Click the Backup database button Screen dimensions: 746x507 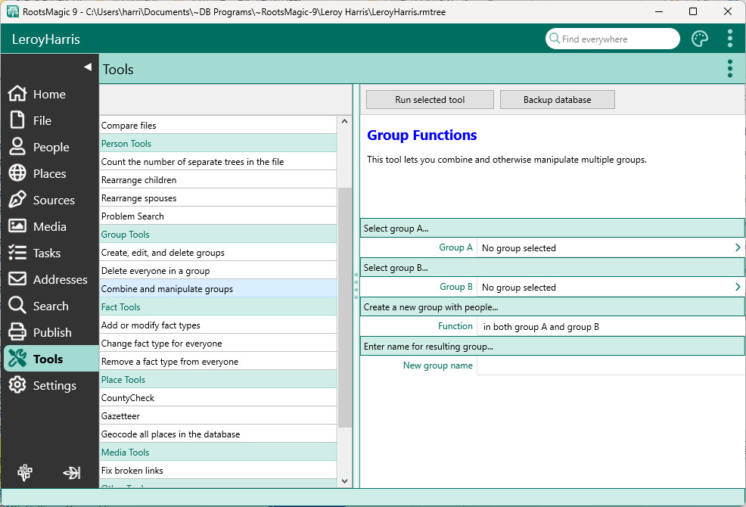[557, 100]
